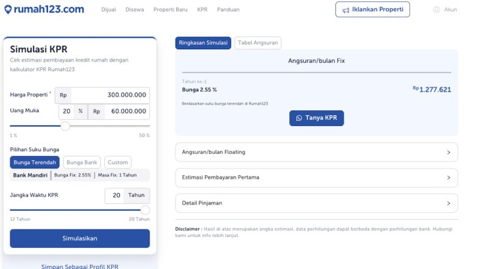Click the WhatsApp icon in Tanya KPR
Screen dimensions: 480x269
click(299, 118)
